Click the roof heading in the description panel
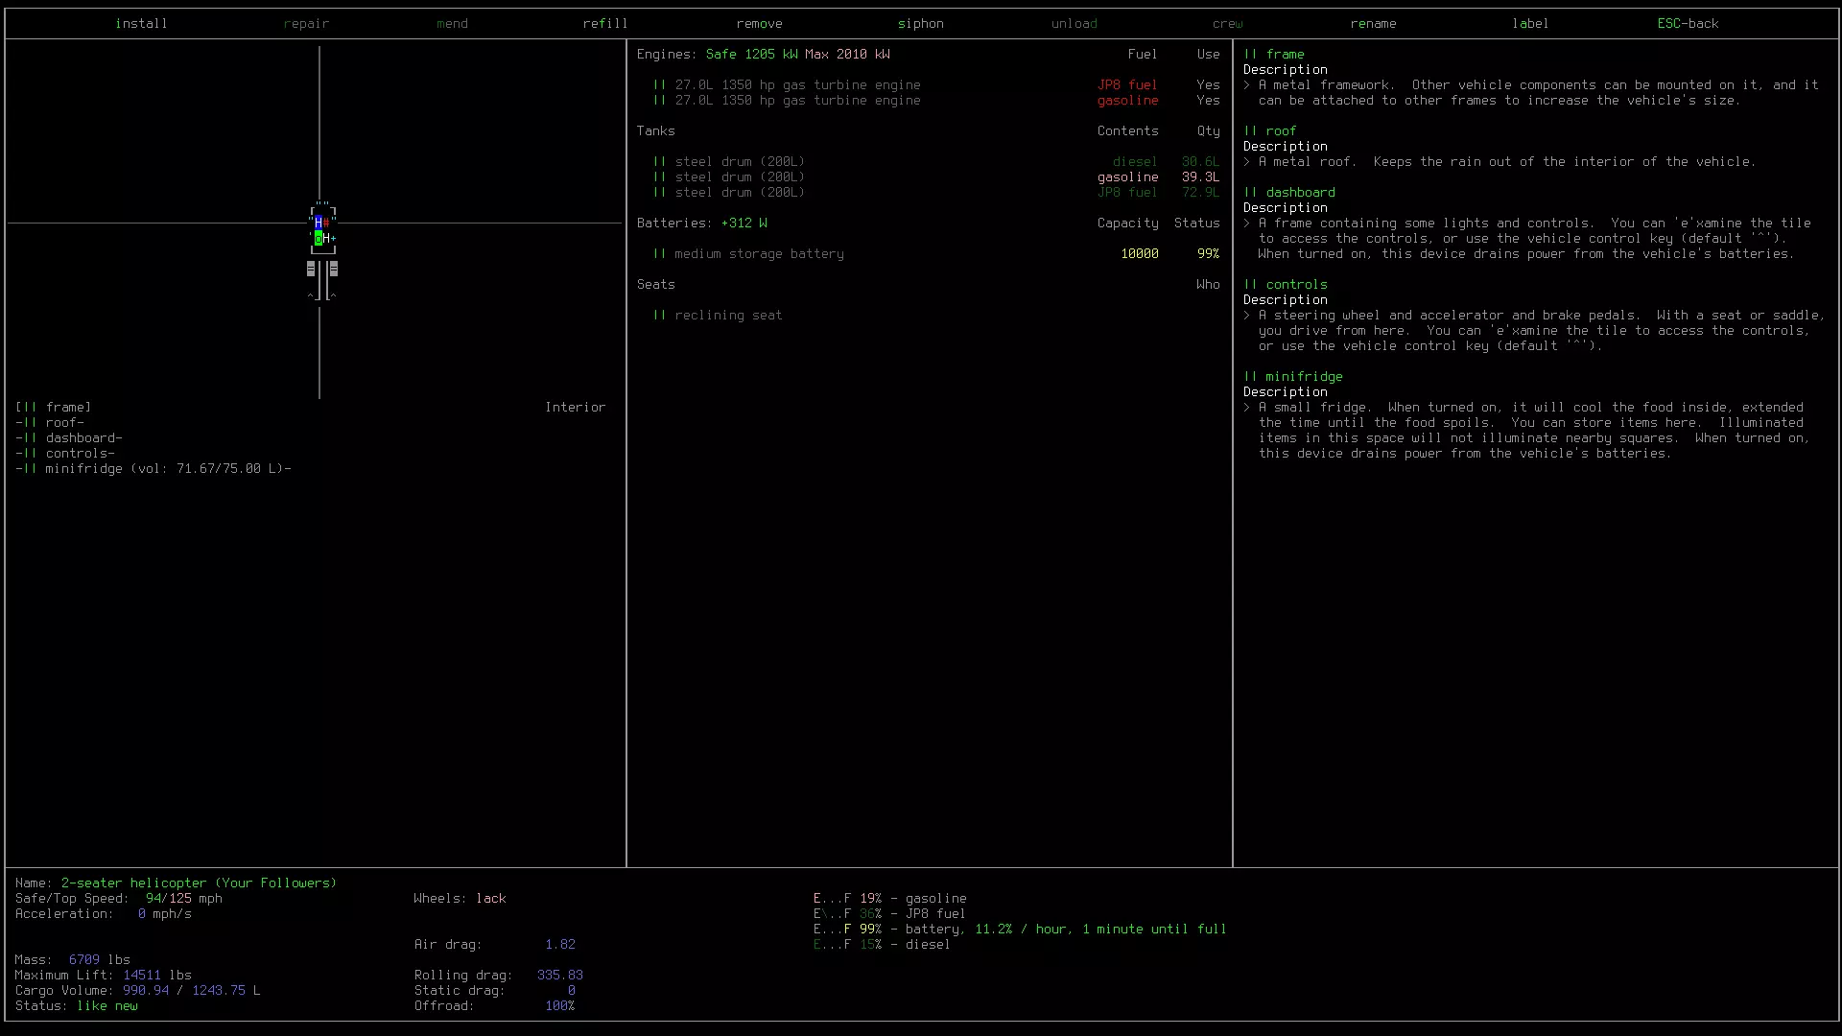1842x1036 pixels. (1270, 130)
